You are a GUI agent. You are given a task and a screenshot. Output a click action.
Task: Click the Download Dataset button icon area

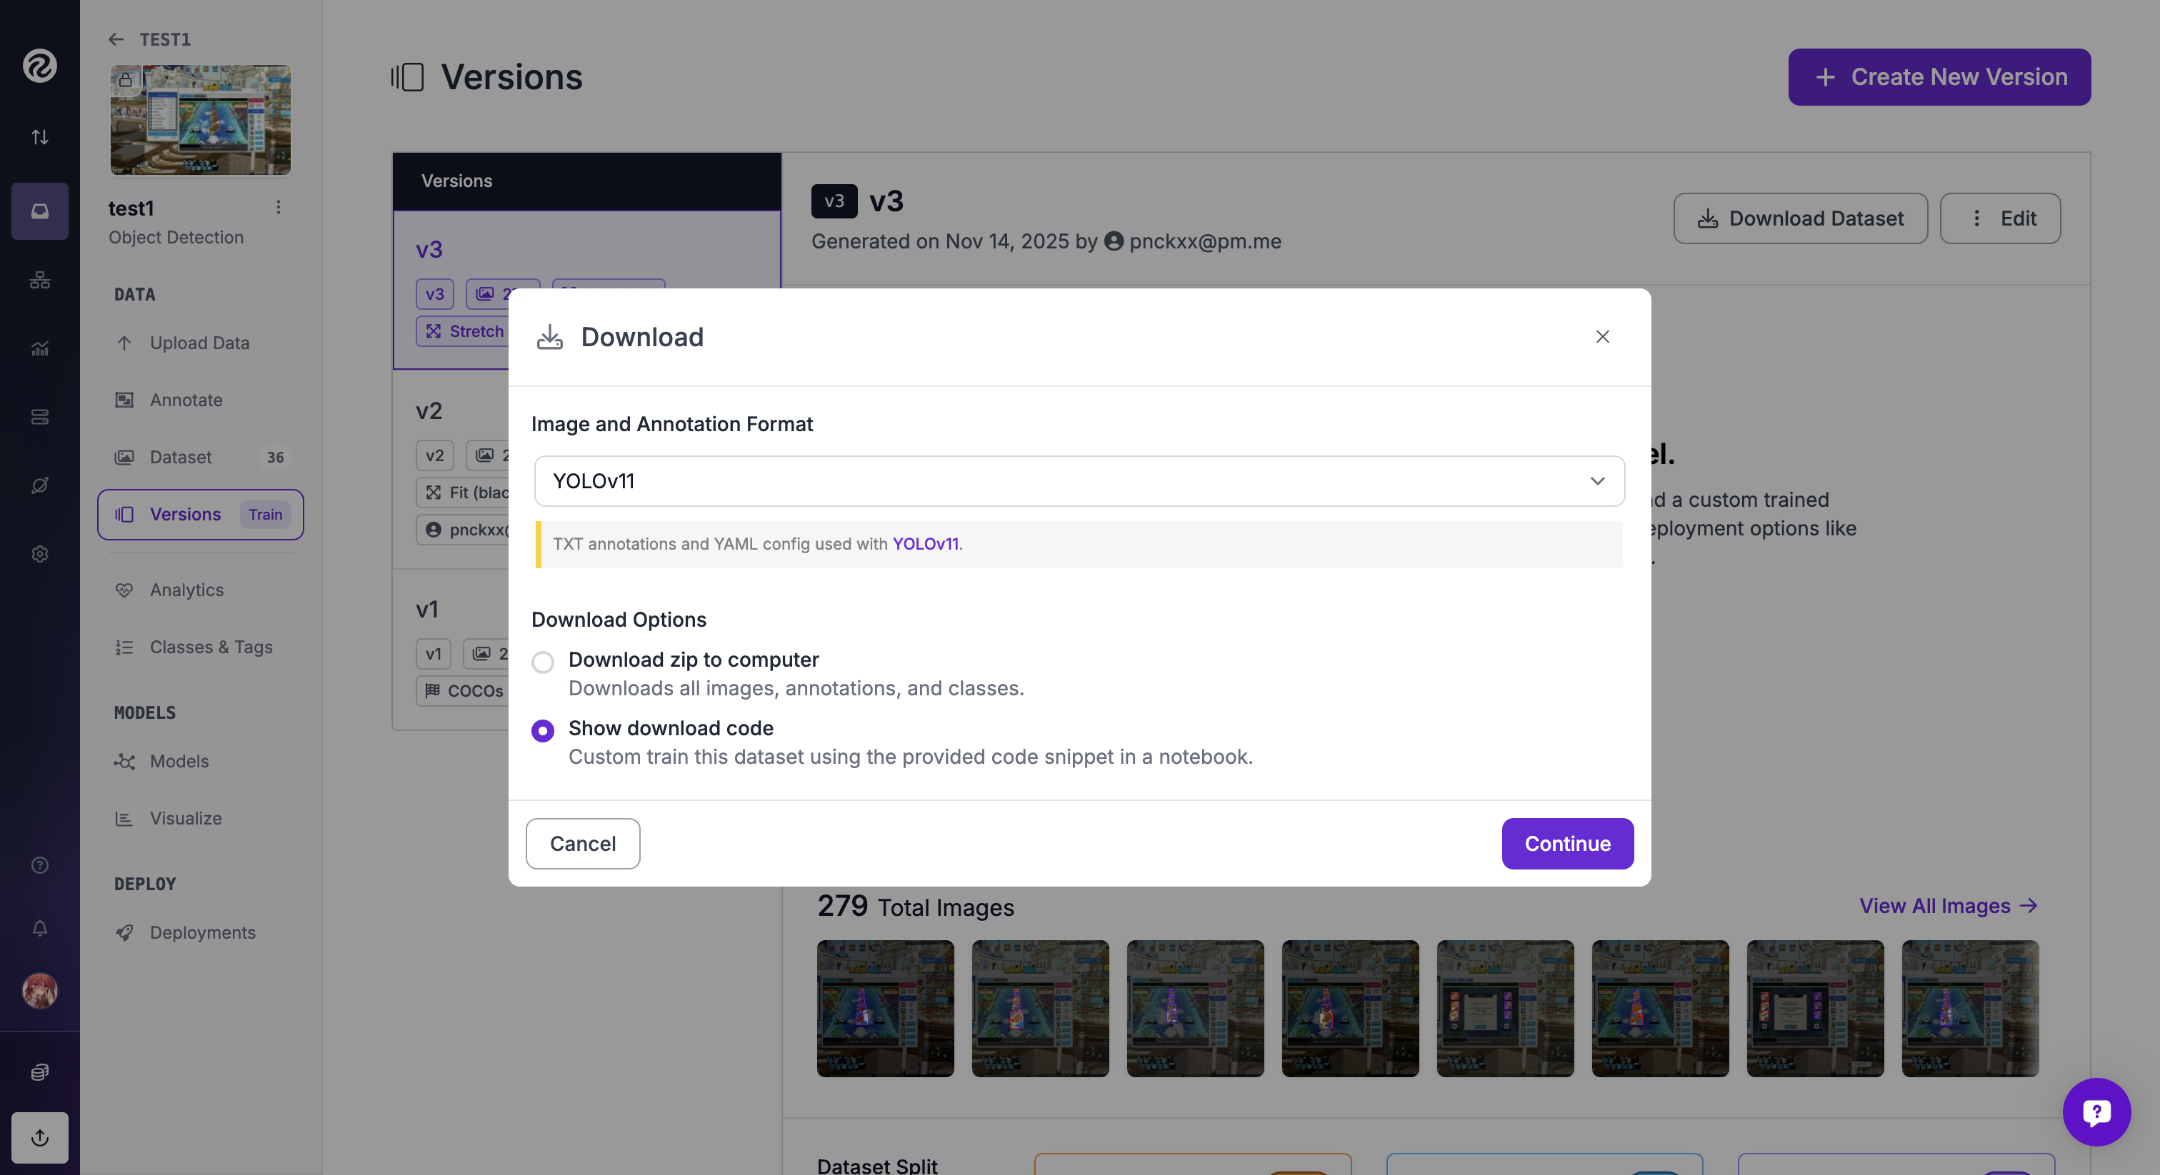[1707, 218]
